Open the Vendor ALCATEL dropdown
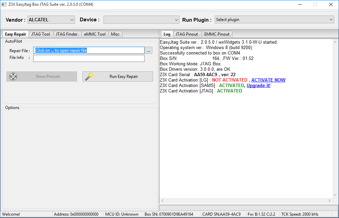Image resolution: width=339 pixels, height=218 pixels. click(51, 20)
